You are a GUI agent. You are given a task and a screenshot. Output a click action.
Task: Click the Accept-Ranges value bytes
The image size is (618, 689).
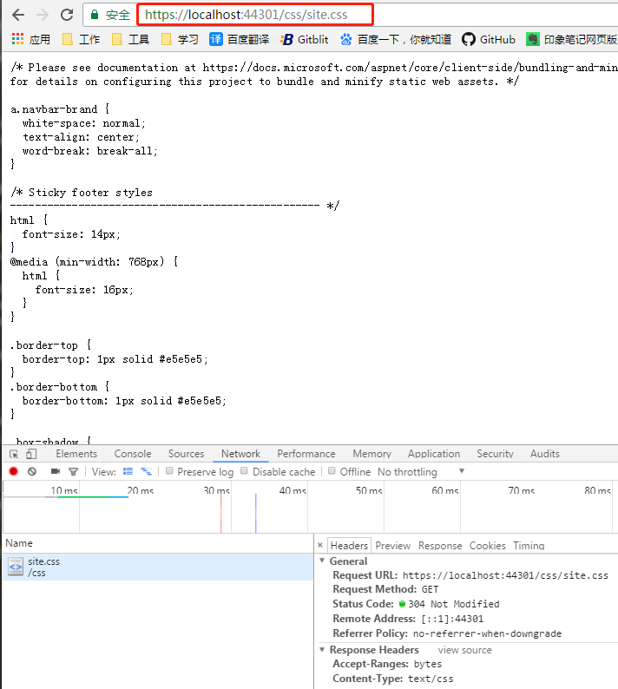click(428, 664)
